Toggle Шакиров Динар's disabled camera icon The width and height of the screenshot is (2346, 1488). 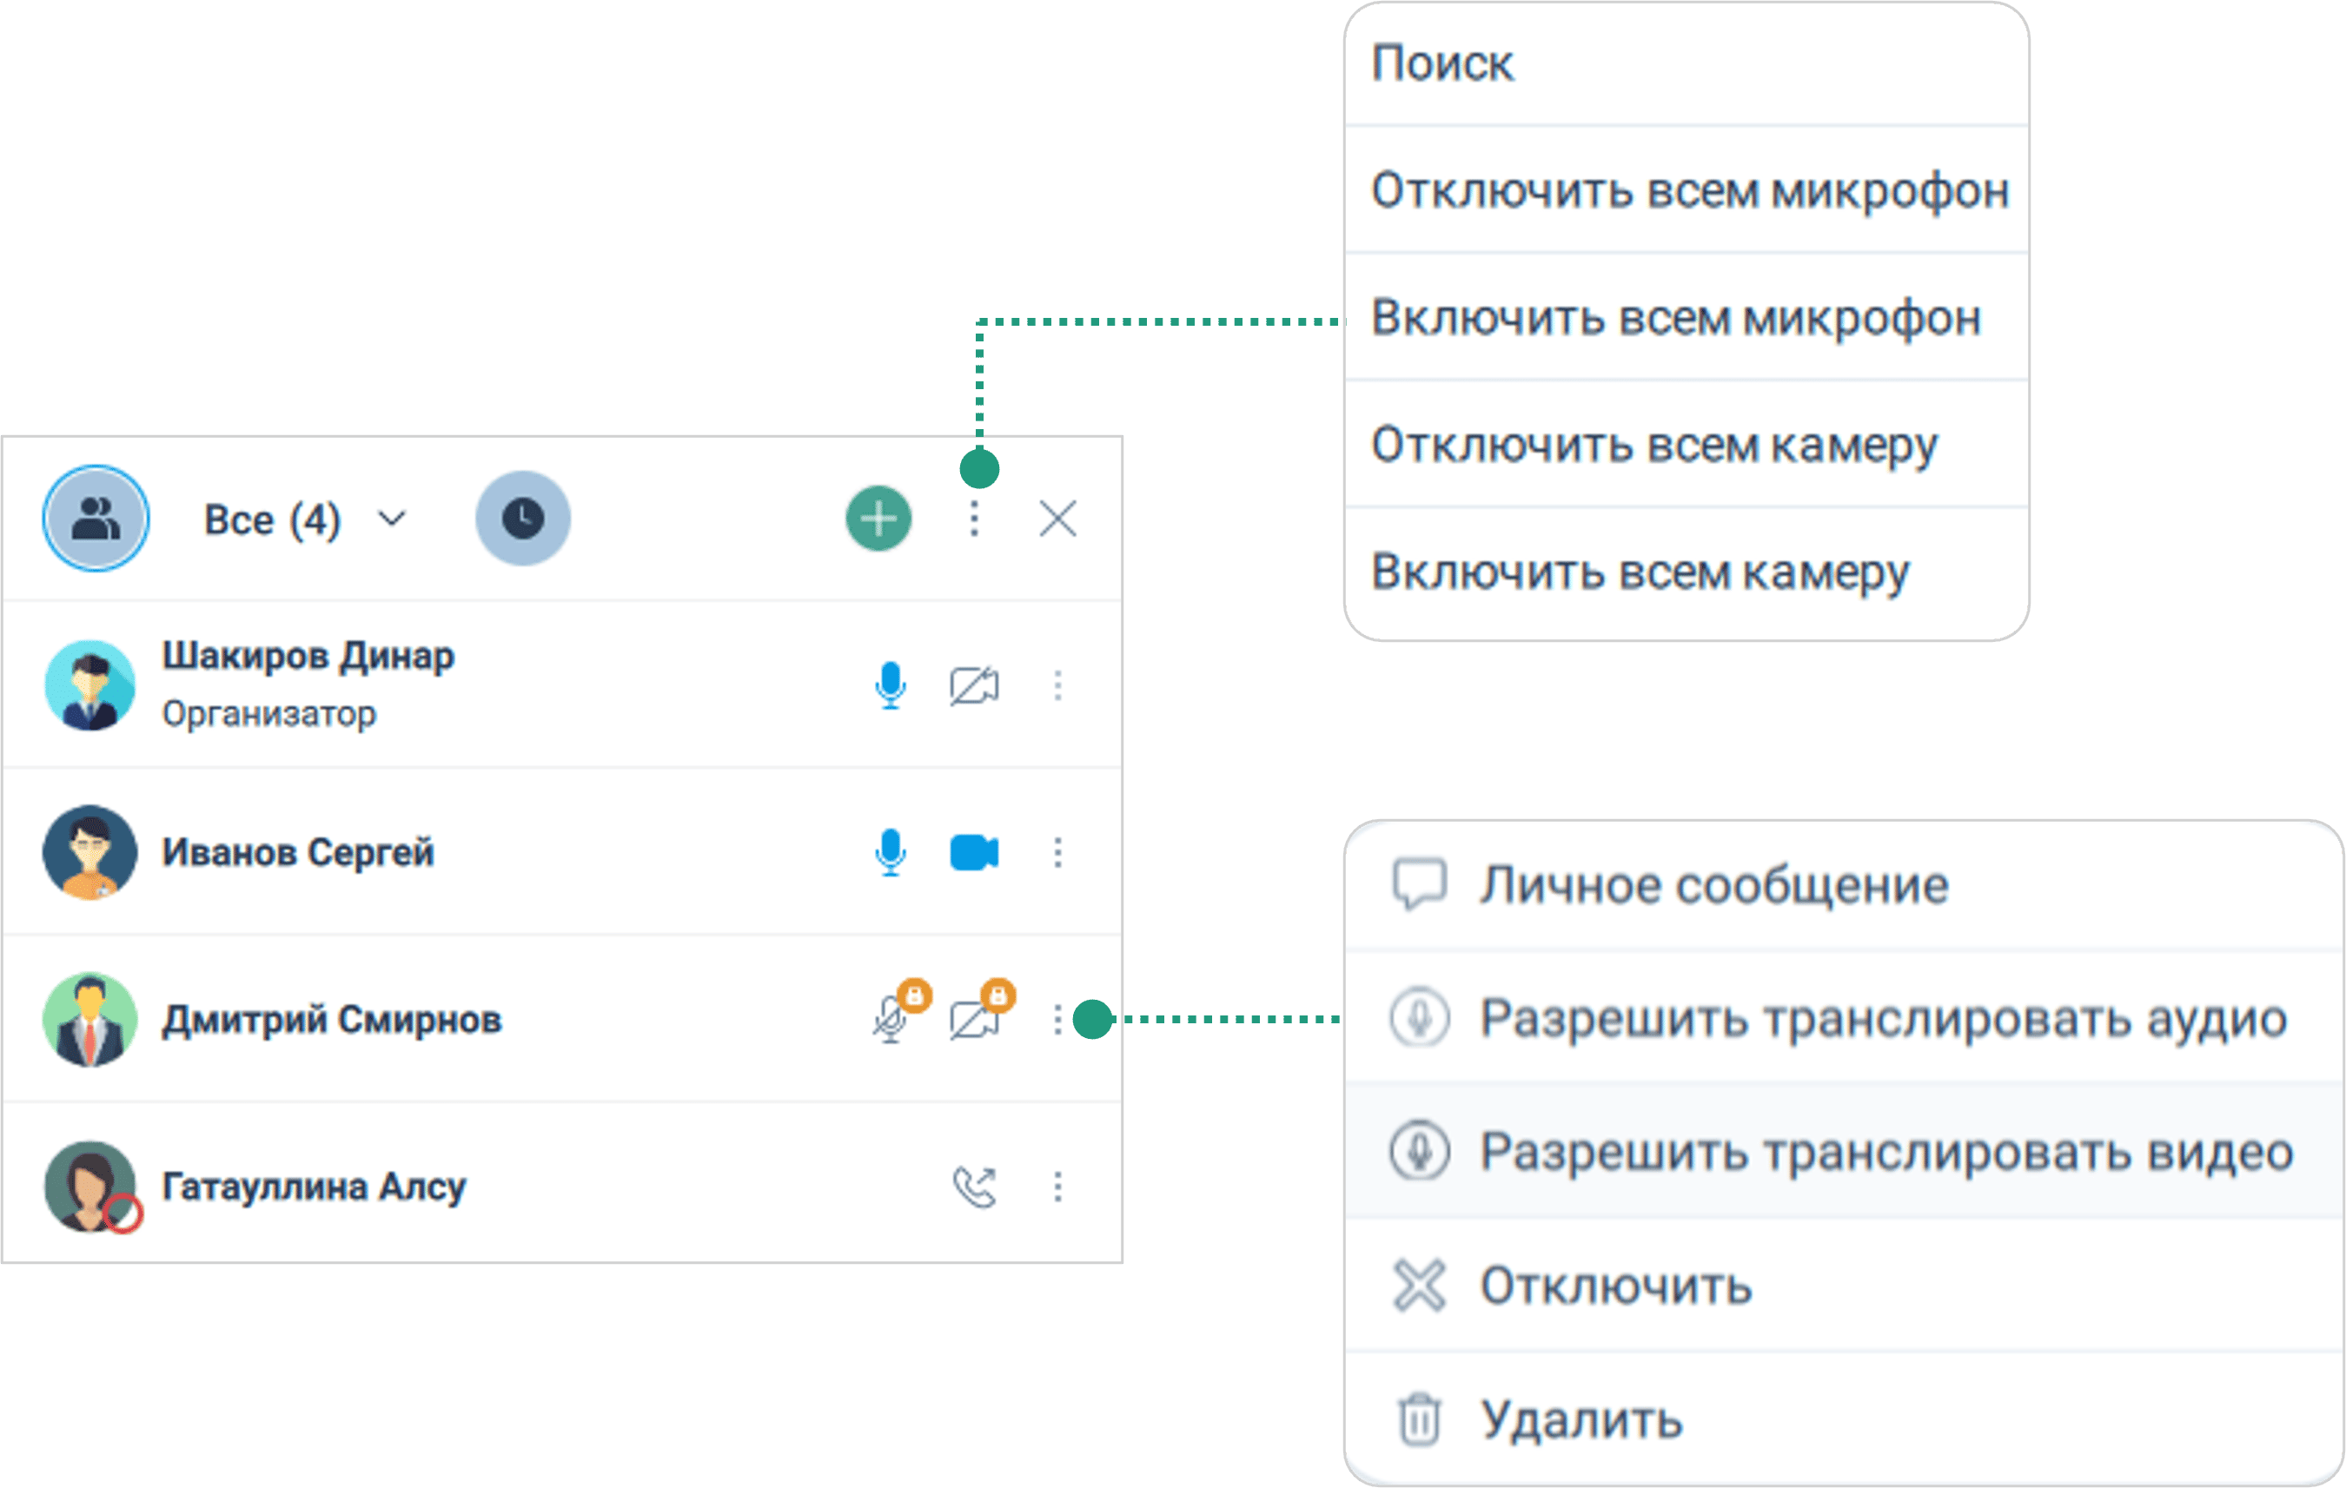click(973, 685)
